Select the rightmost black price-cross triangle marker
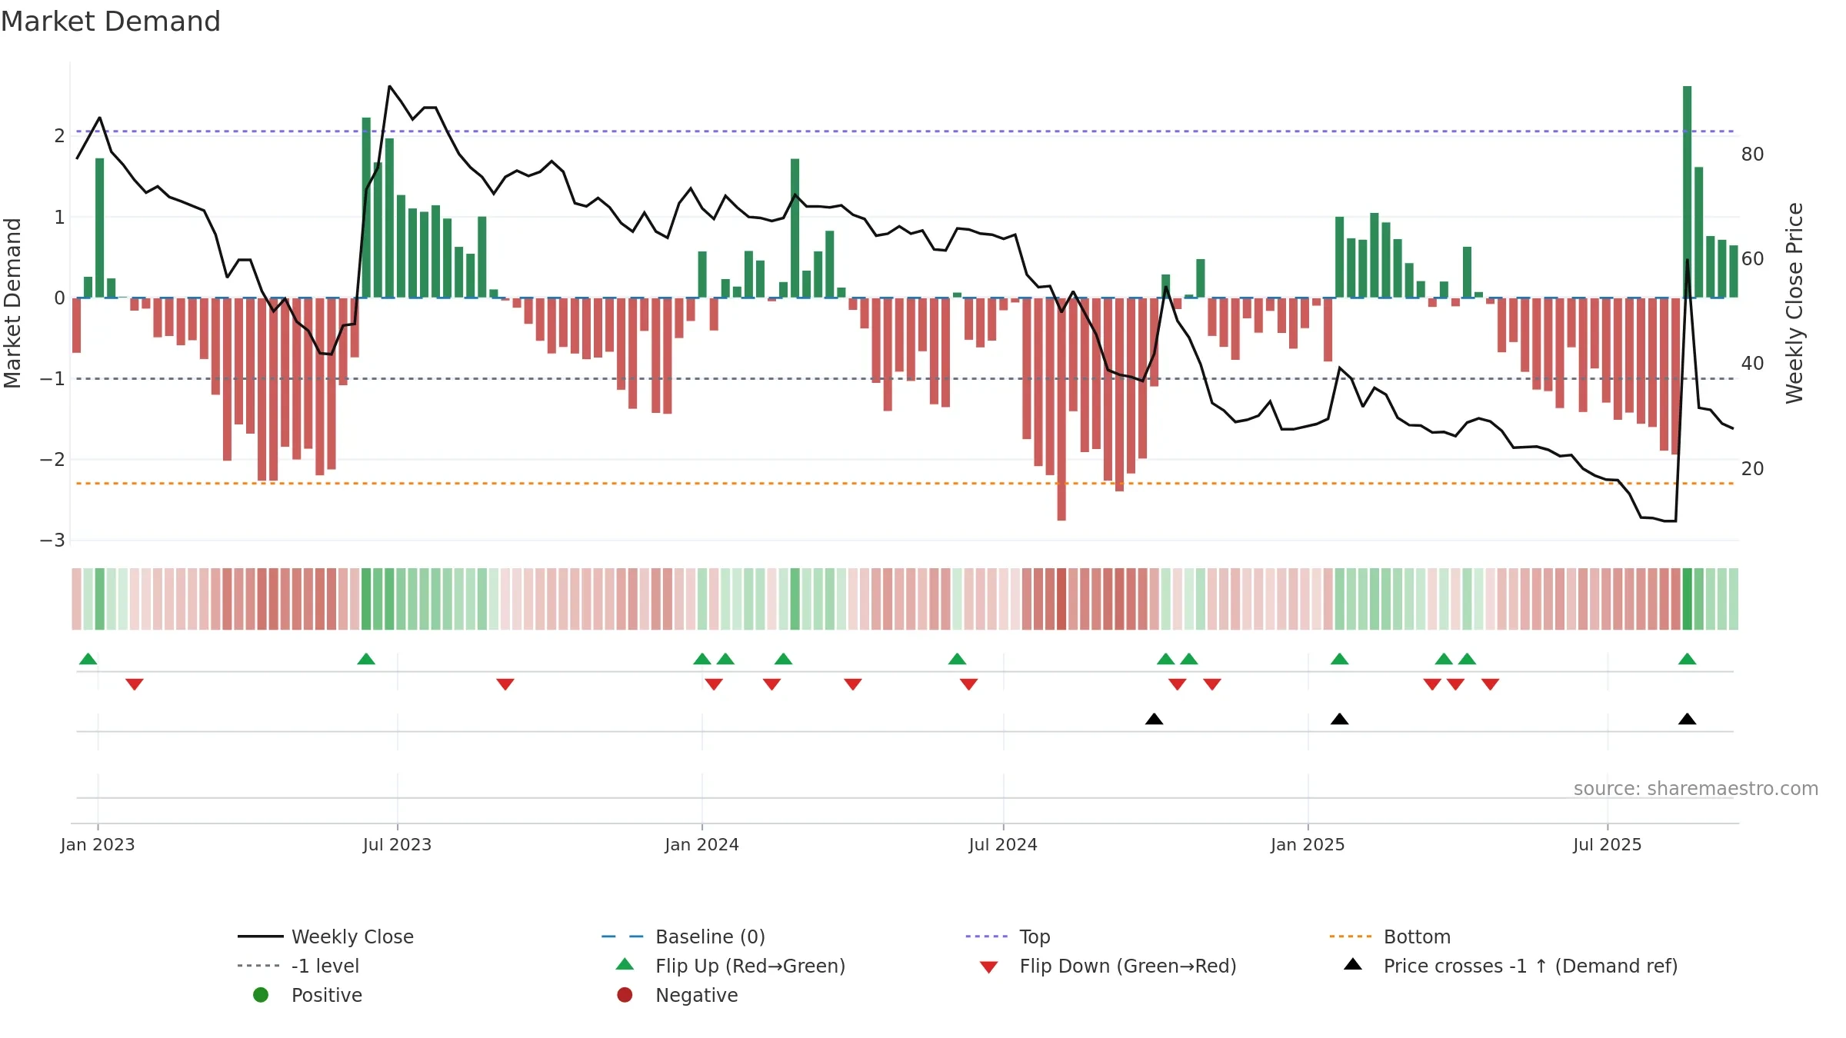 point(1687,719)
